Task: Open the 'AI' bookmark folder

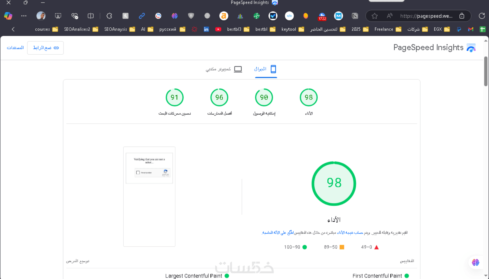Action: tap(147, 29)
